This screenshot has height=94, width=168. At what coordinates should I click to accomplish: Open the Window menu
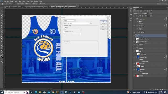point(36,1)
